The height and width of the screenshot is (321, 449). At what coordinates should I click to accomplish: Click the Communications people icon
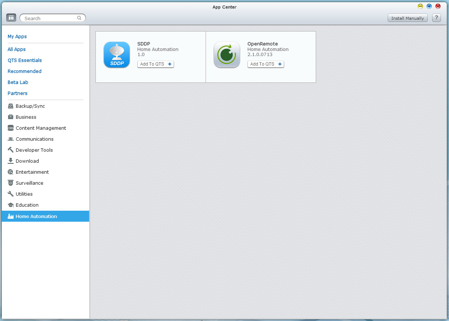tap(11, 139)
